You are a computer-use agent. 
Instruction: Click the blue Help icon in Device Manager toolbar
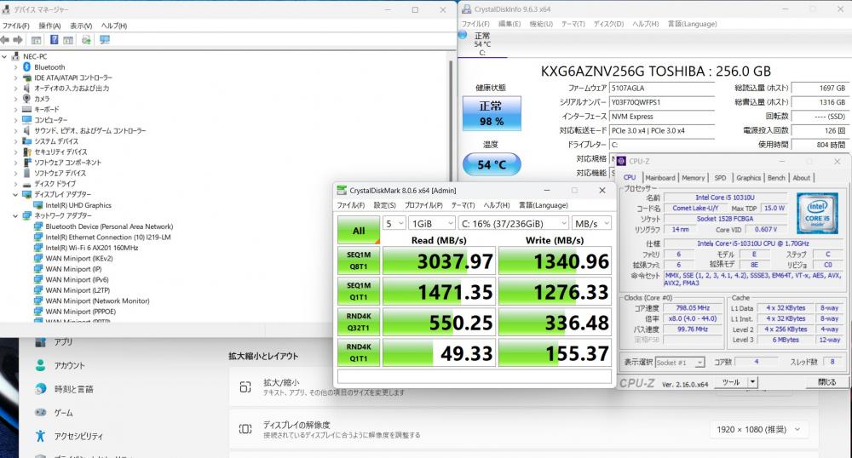point(54,40)
